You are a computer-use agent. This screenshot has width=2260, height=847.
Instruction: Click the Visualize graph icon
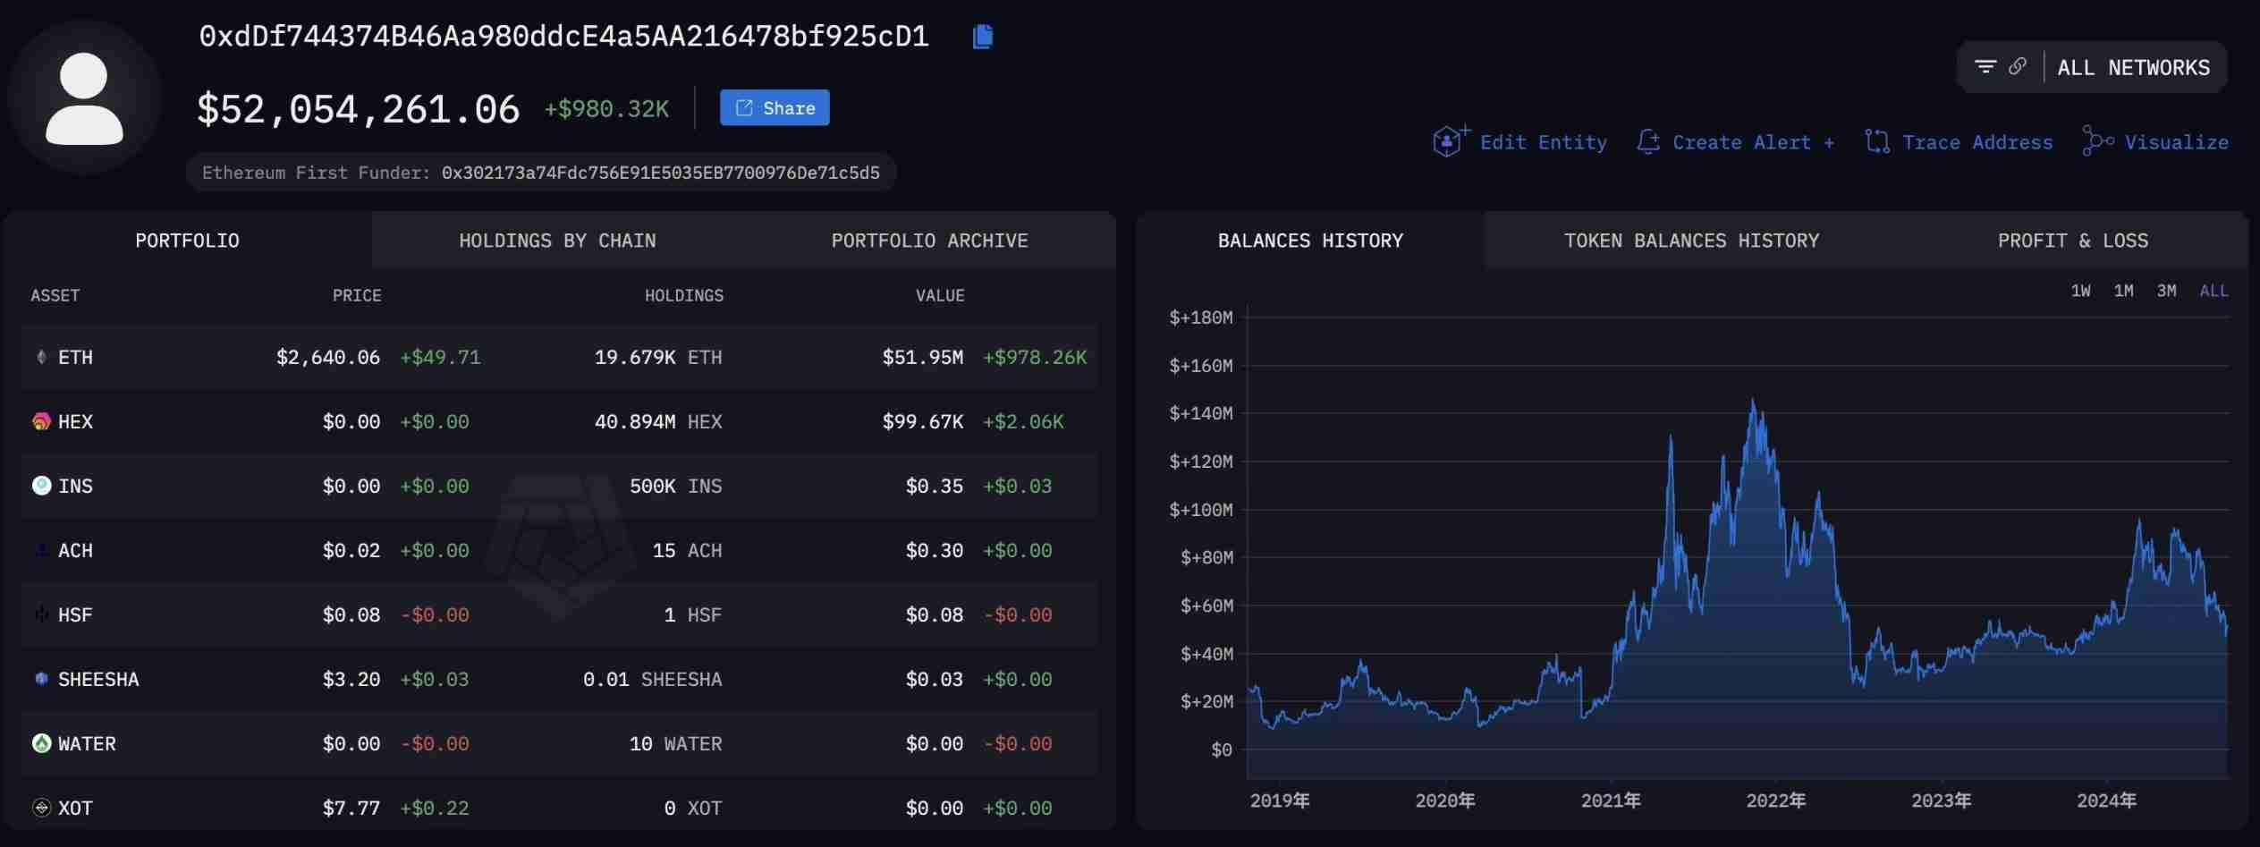coord(2097,142)
